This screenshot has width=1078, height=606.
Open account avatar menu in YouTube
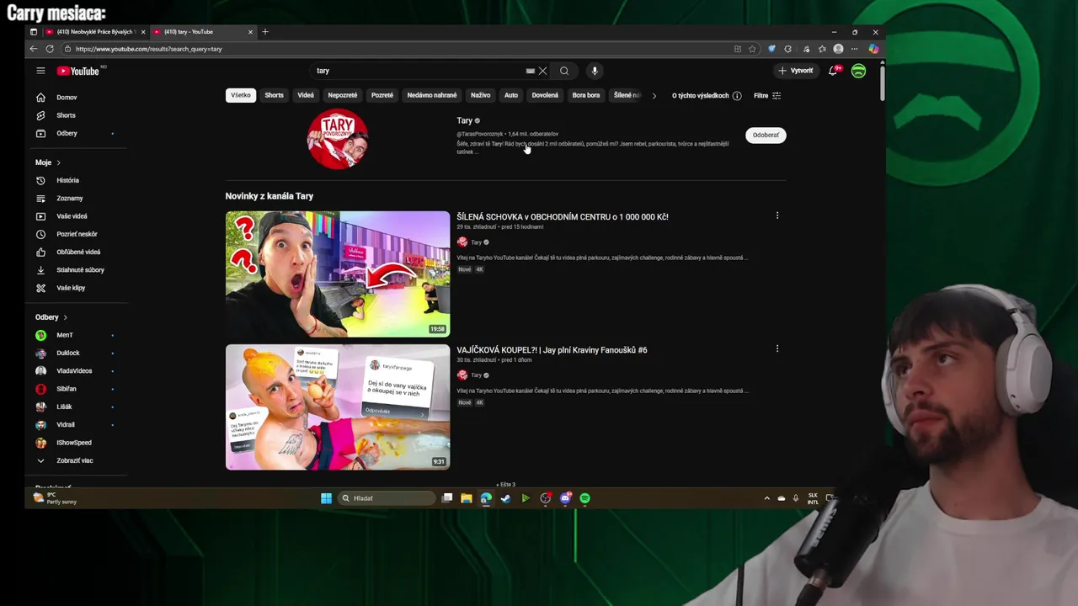point(858,71)
